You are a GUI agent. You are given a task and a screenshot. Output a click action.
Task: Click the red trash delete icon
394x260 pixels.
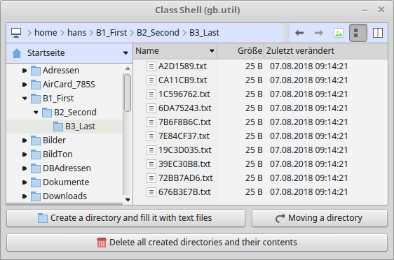(102, 243)
